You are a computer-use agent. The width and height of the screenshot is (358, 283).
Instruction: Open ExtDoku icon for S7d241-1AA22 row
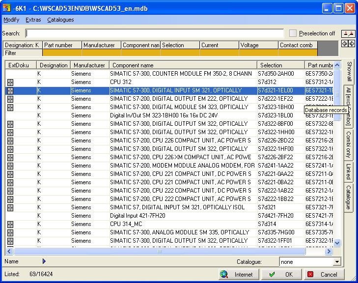point(10,166)
